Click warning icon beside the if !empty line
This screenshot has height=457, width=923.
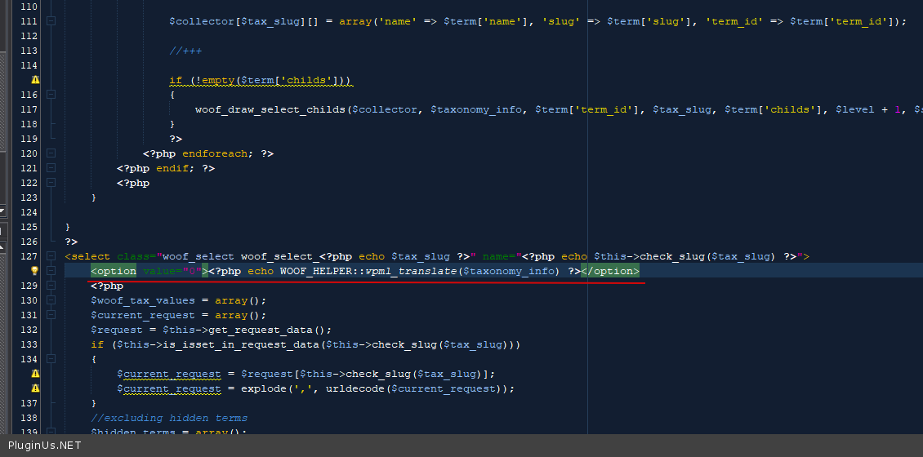tap(35, 80)
